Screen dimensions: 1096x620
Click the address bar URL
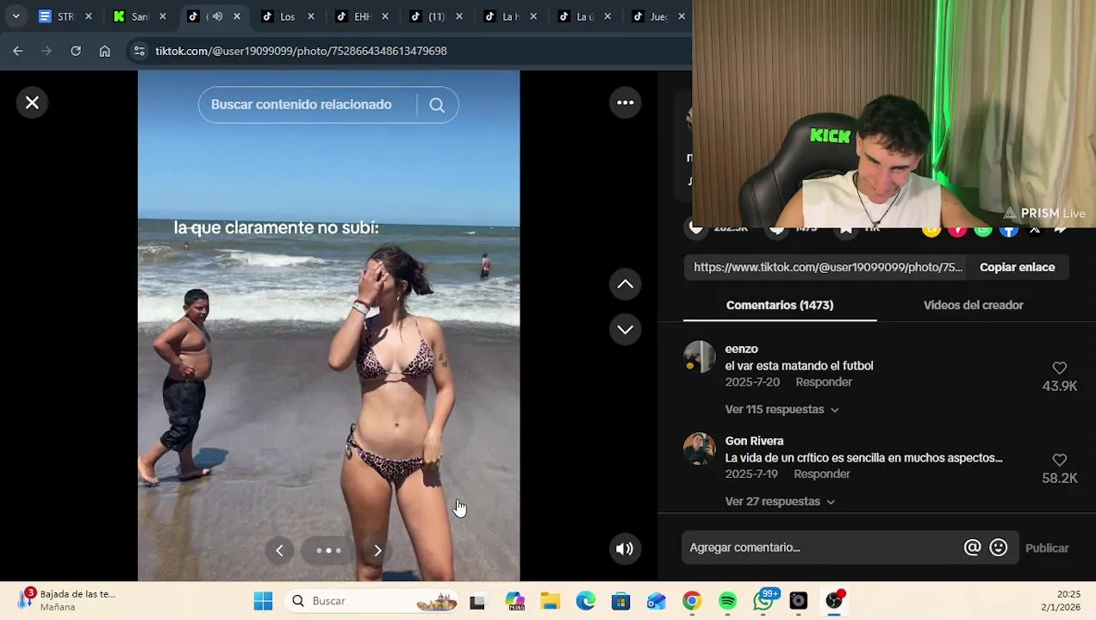click(301, 51)
